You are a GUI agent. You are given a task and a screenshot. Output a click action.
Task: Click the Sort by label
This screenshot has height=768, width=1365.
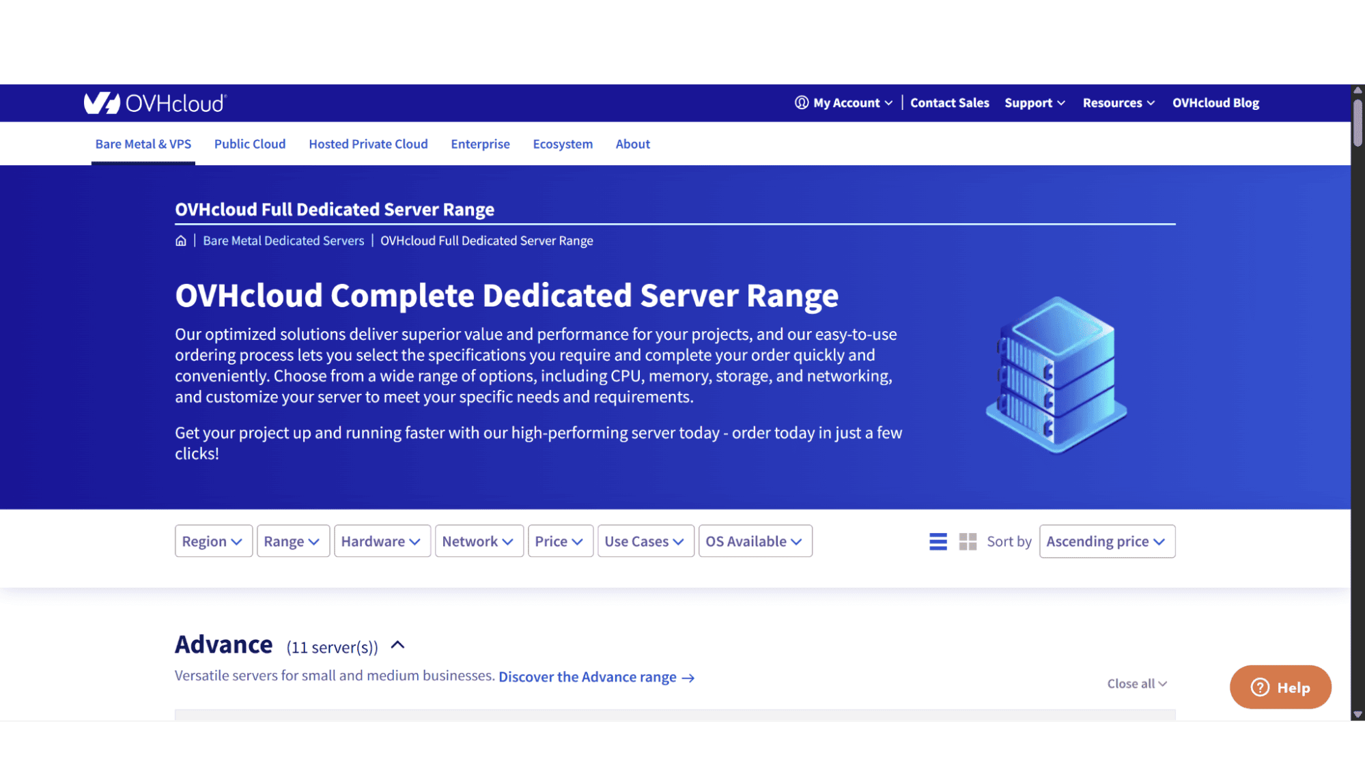click(x=1009, y=541)
